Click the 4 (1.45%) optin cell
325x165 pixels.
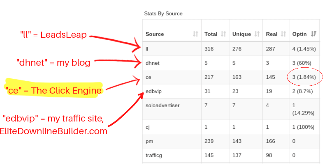point(304,49)
